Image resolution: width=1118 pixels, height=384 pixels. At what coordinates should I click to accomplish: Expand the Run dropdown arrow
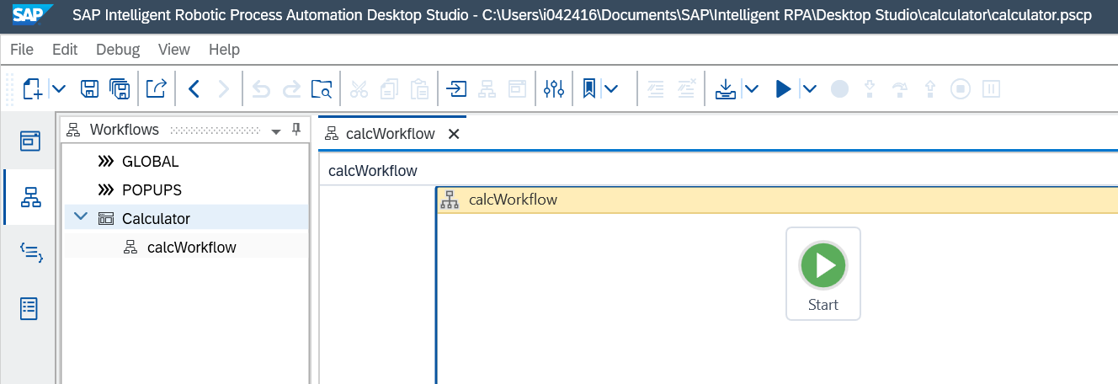coord(809,88)
